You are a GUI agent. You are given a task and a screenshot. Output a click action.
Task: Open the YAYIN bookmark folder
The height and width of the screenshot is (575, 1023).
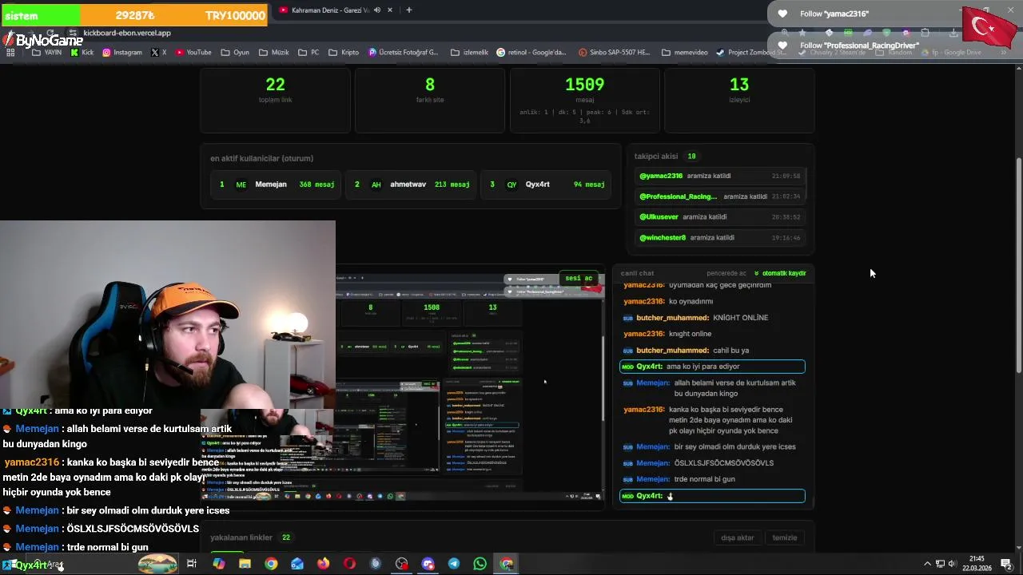coord(47,53)
